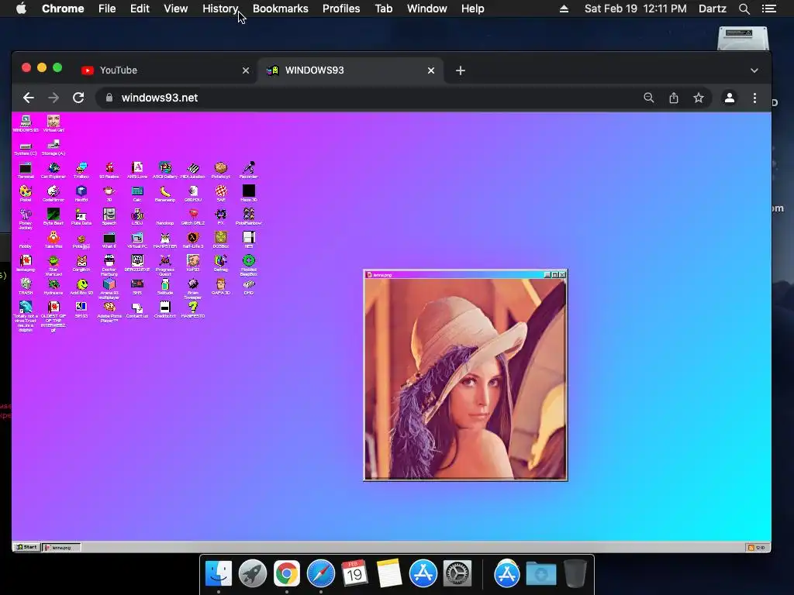This screenshot has height=595, width=794.
Task: Reload the windows93.net page
Action: [78, 98]
